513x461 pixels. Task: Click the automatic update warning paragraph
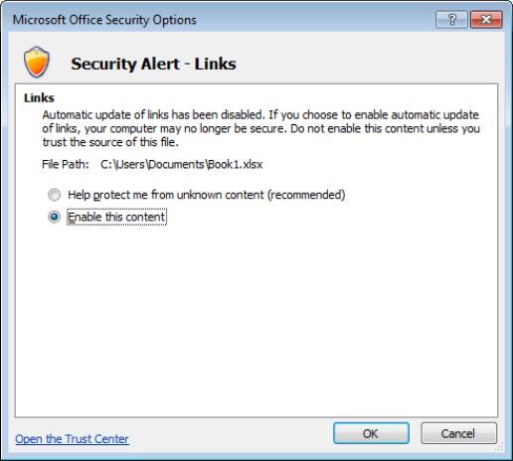click(x=260, y=128)
